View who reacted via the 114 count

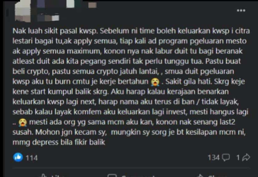click(31, 158)
